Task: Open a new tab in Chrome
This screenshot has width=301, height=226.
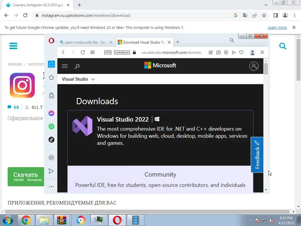Action: click(79, 5)
